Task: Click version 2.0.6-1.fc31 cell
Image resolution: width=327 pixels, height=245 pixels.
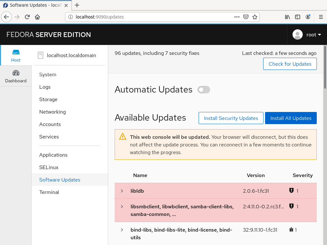Action: tap(256, 191)
